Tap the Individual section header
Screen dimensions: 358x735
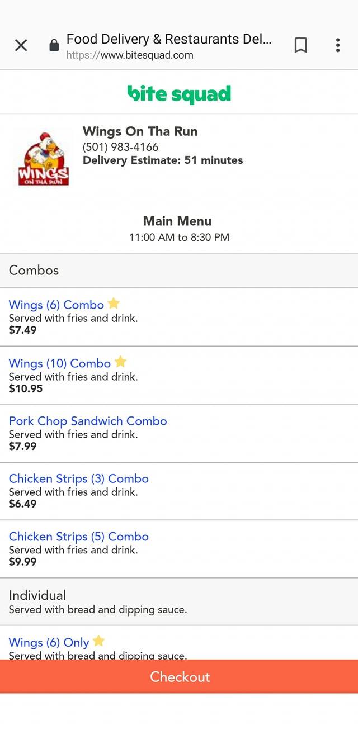tap(37, 595)
